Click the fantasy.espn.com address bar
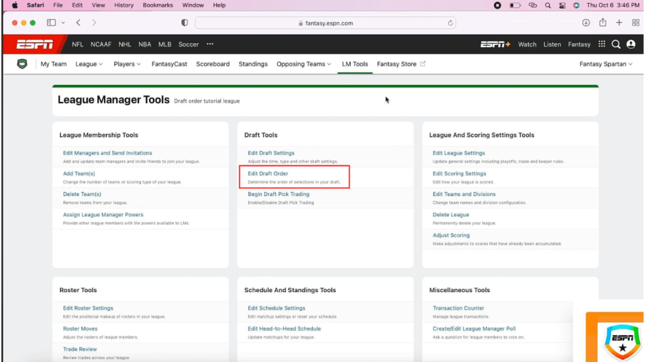Image resolution: width=645 pixels, height=362 pixels. click(326, 23)
